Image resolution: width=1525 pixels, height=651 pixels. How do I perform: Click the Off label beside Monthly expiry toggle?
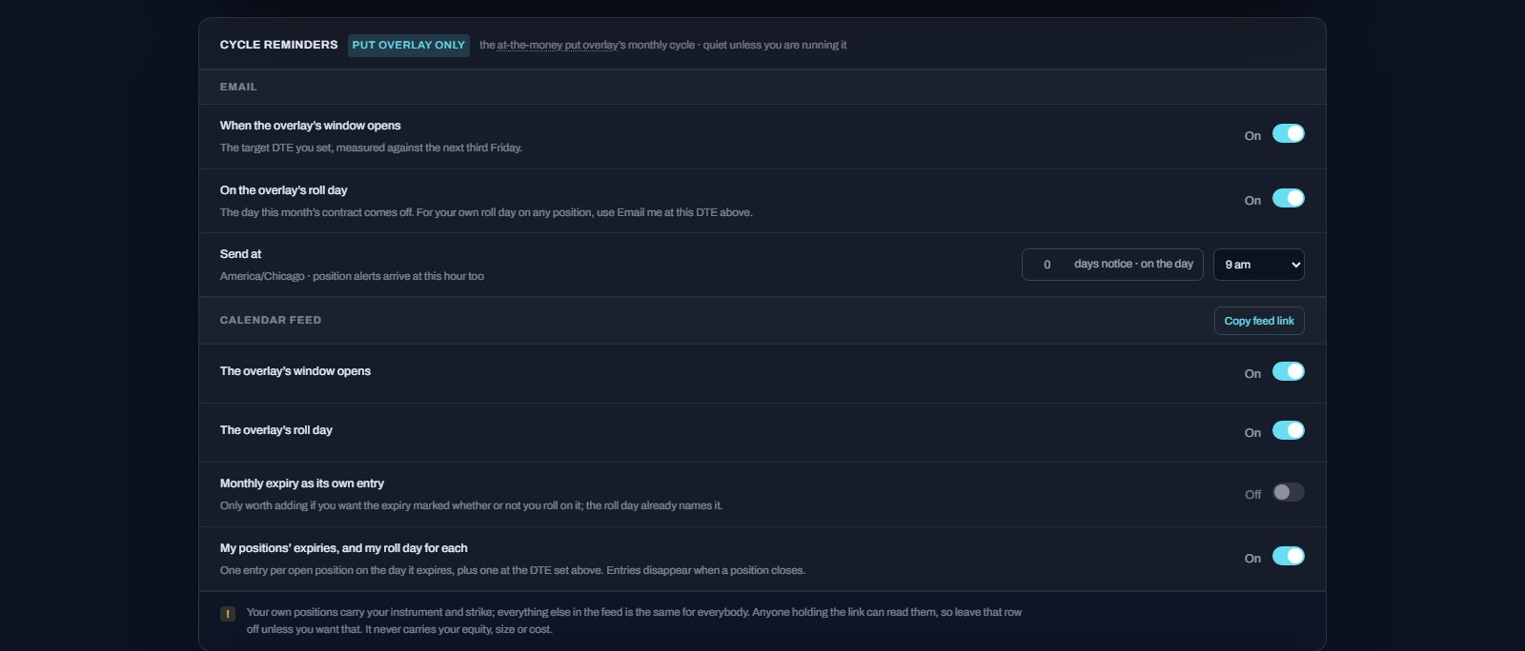pyautogui.click(x=1252, y=494)
